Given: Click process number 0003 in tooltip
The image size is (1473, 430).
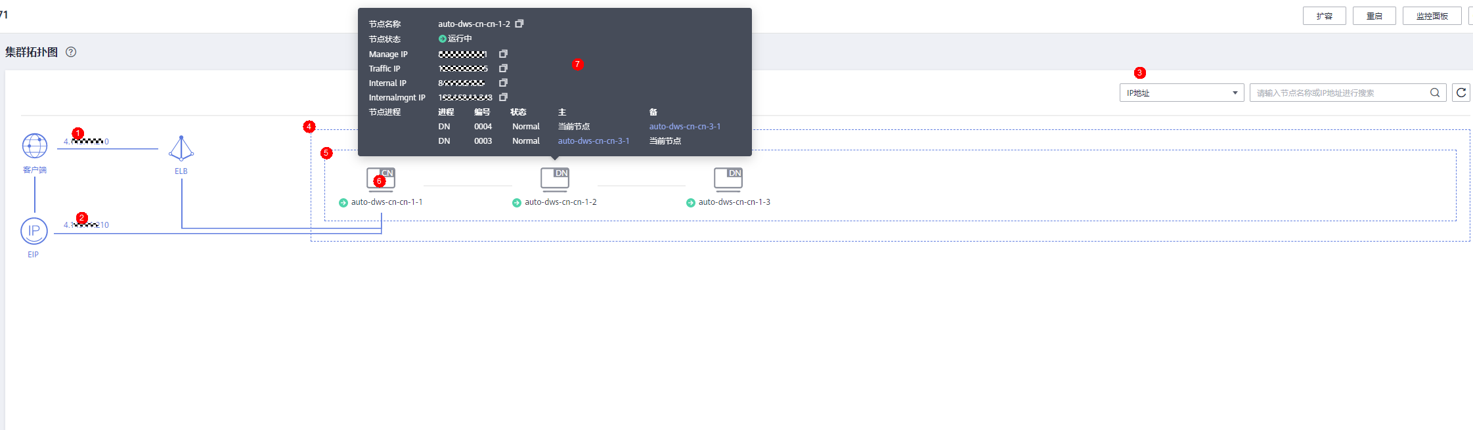Looking at the screenshot, I should tap(483, 141).
